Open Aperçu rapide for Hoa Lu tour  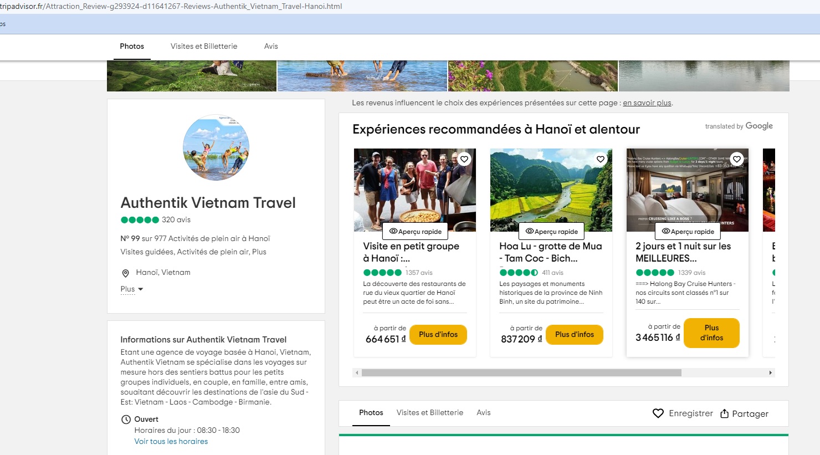tap(551, 232)
